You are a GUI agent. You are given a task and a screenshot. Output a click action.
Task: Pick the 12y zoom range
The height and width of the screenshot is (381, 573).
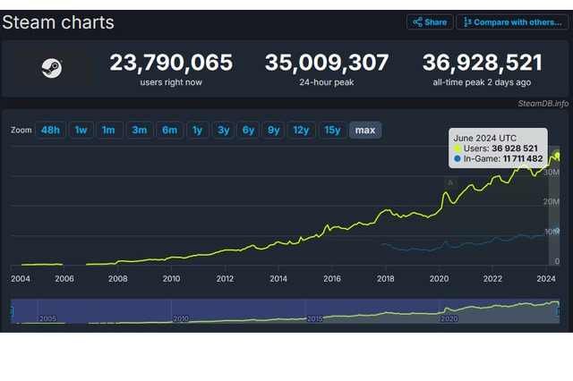[302, 131]
